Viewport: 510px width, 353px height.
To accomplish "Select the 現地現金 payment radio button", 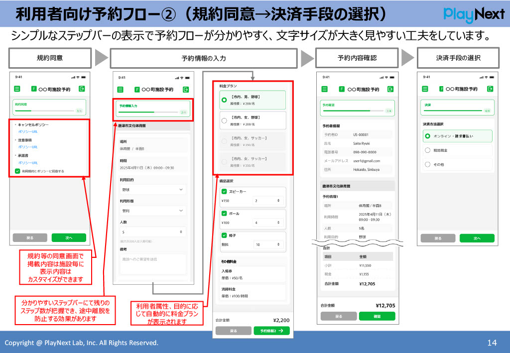I will coord(427,149).
